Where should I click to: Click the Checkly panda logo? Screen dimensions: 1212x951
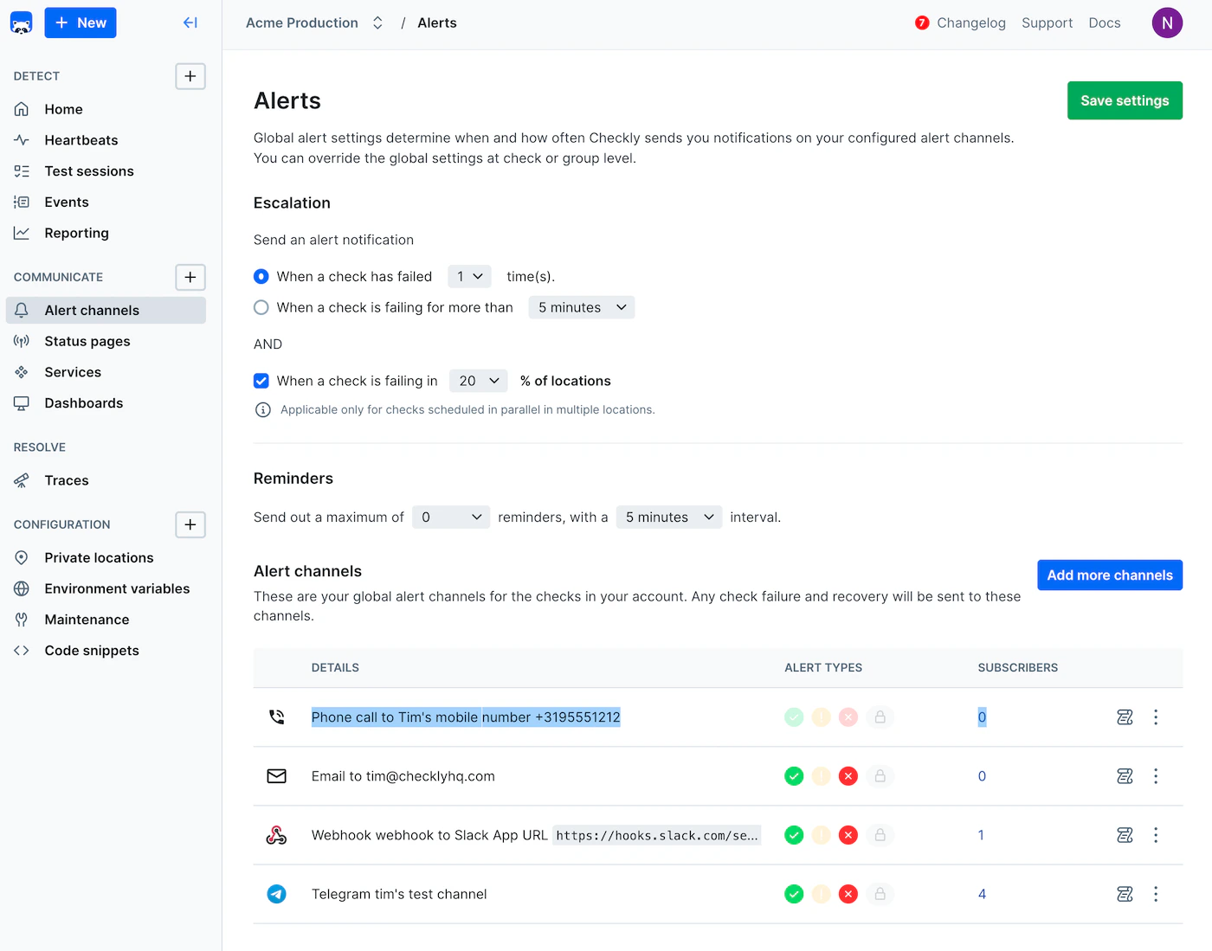point(21,22)
